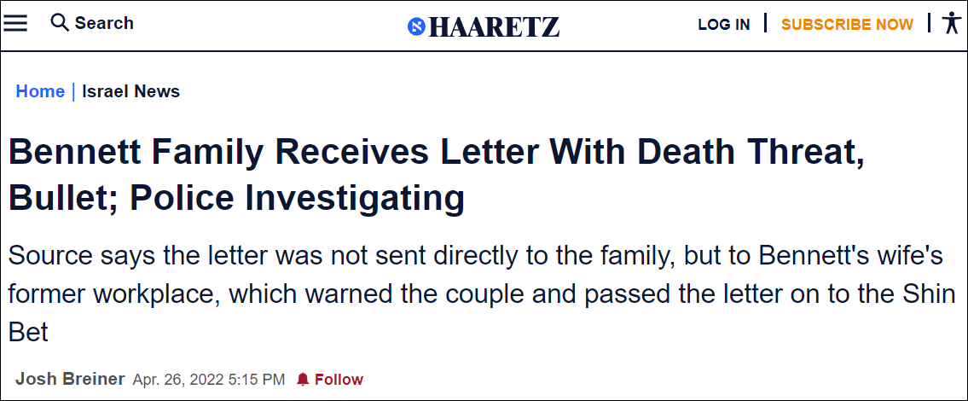
Task: Open the accessibility options icon
Action: point(952,23)
